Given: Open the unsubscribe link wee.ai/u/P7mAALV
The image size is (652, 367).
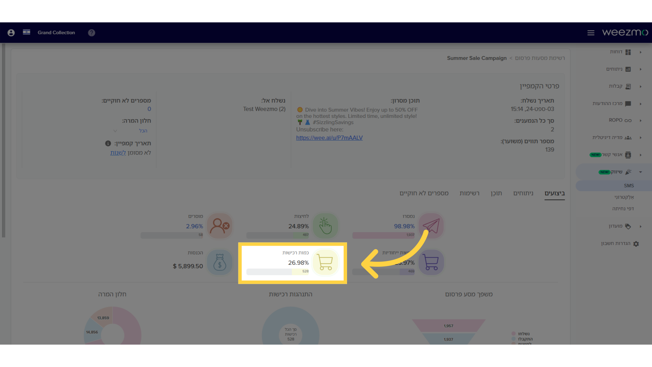Looking at the screenshot, I should pos(329,138).
